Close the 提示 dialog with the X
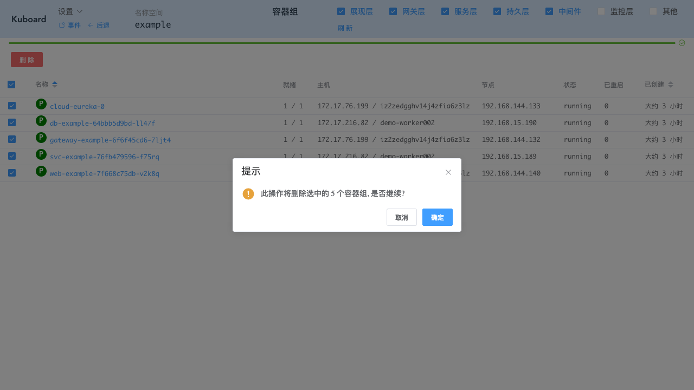694x390 pixels. [x=448, y=172]
